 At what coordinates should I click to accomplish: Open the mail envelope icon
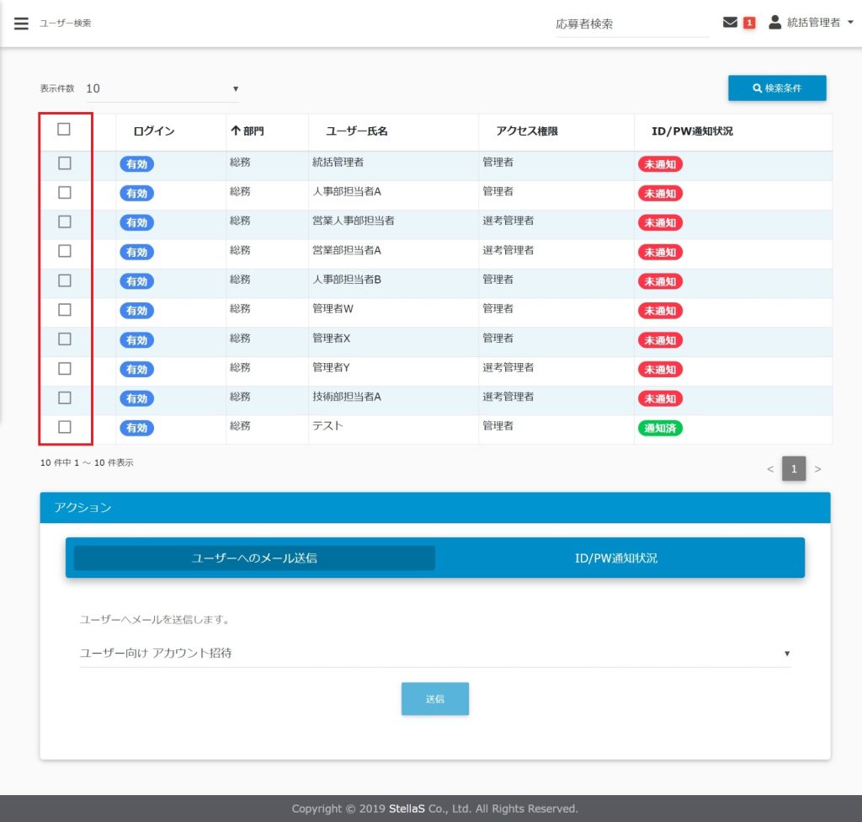730,23
